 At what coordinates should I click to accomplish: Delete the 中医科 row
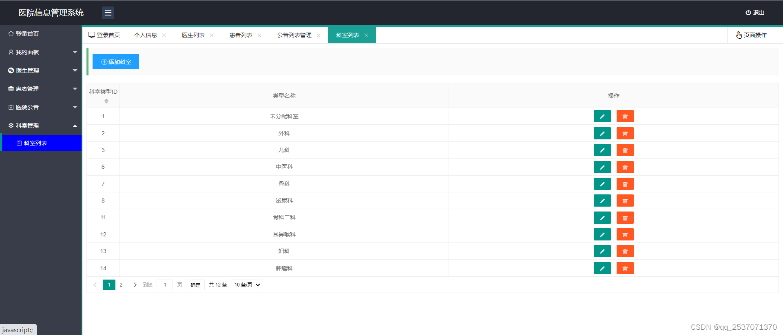(625, 167)
